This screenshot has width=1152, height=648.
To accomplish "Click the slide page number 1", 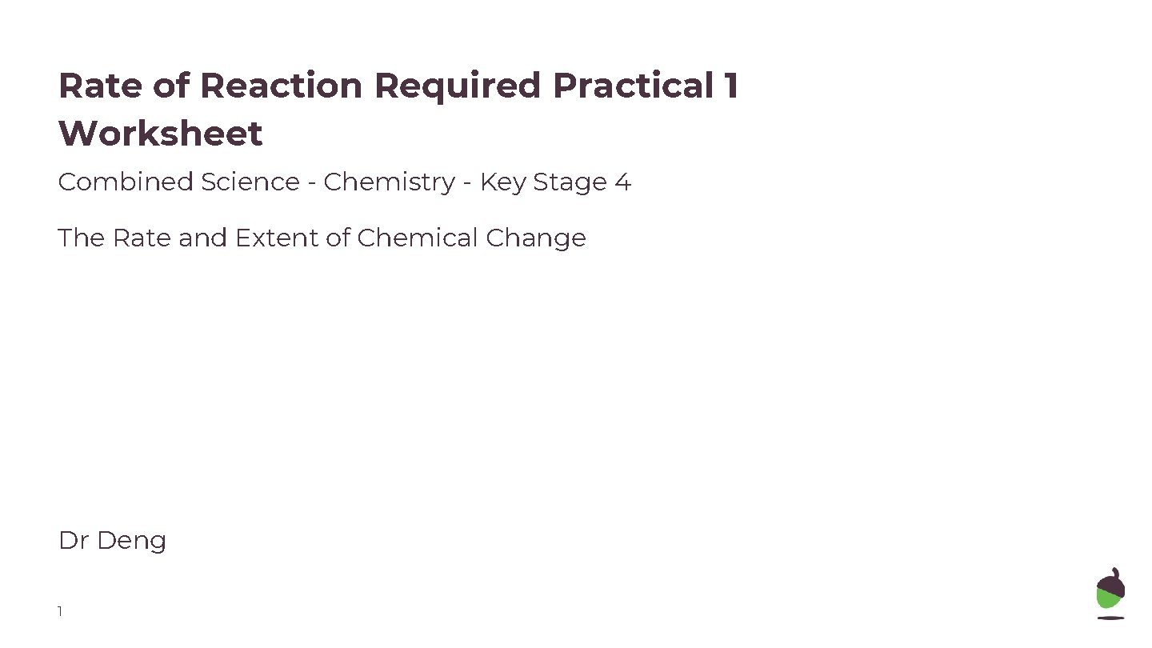I will [x=60, y=612].
